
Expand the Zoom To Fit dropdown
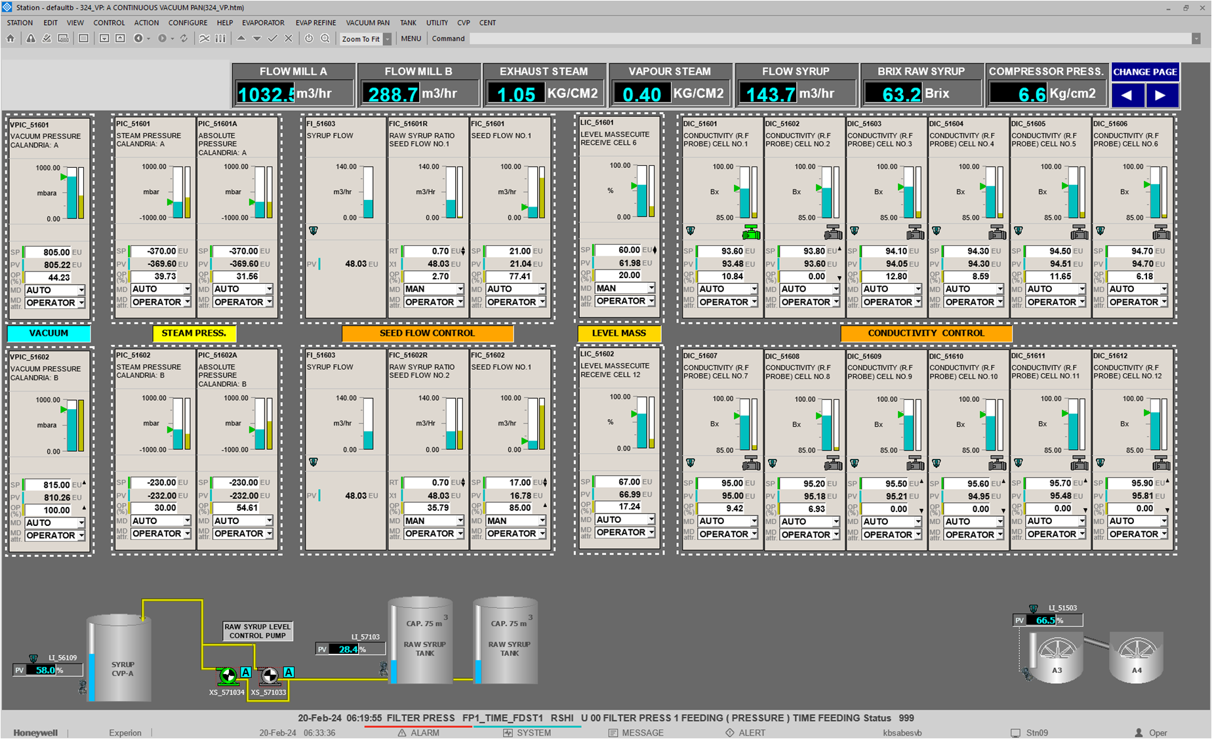pyautogui.click(x=388, y=39)
